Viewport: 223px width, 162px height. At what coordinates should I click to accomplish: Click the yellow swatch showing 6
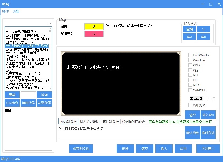click(x=94, y=27)
